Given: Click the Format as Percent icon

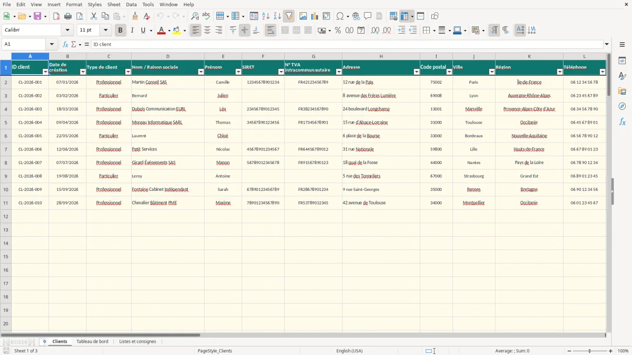Looking at the screenshot, I should [x=338, y=31].
